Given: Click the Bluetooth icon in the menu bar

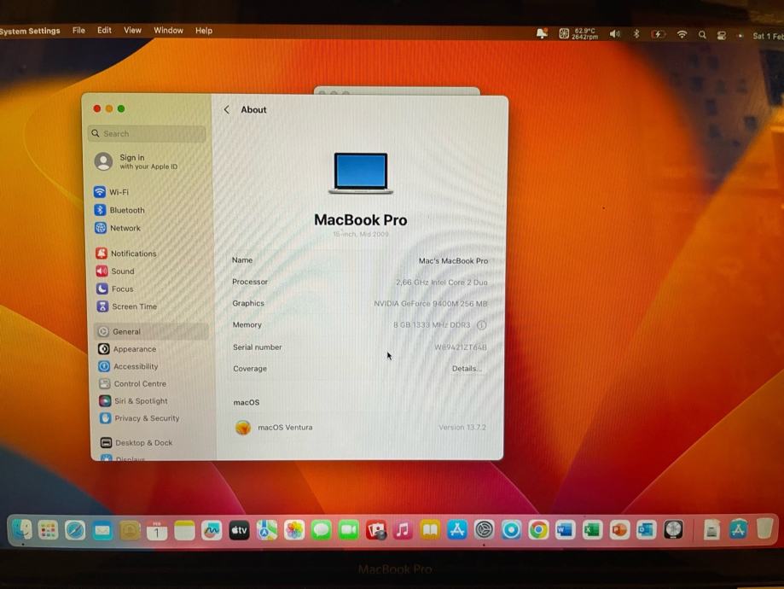Looking at the screenshot, I should (x=636, y=34).
